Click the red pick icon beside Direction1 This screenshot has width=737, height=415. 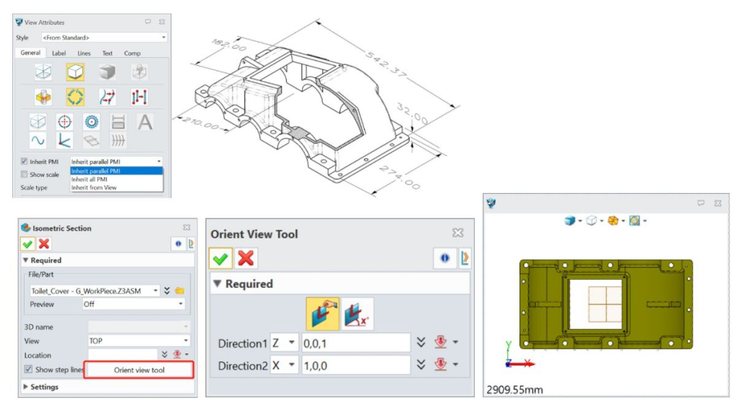click(x=441, y=342)
